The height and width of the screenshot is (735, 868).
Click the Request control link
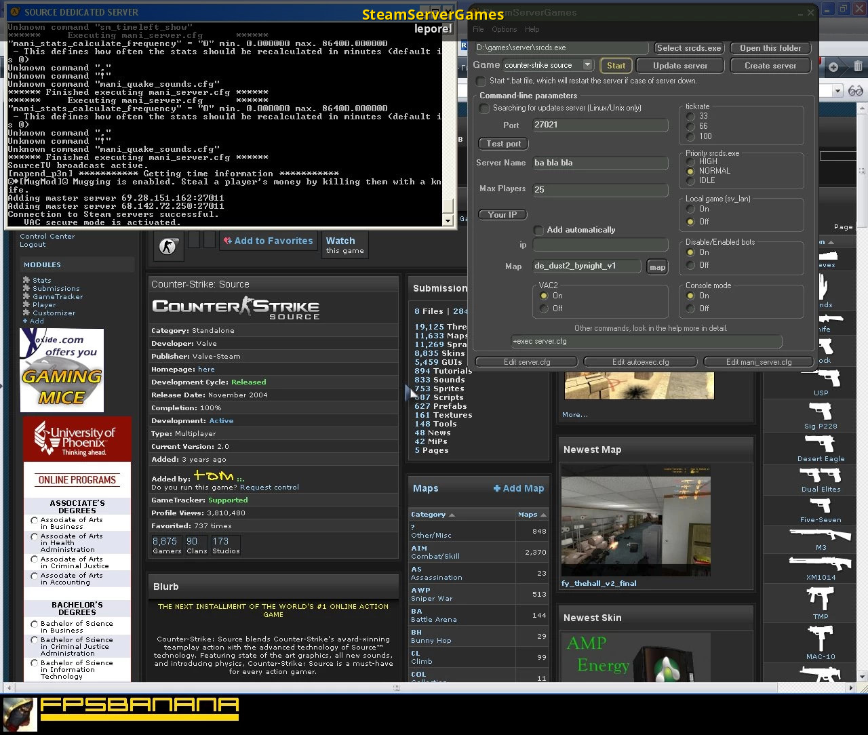[x=269, y=488]
